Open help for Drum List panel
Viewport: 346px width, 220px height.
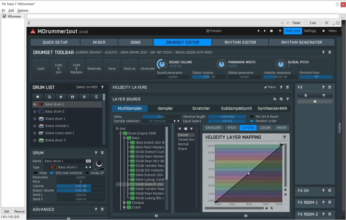tap(102, 87)
